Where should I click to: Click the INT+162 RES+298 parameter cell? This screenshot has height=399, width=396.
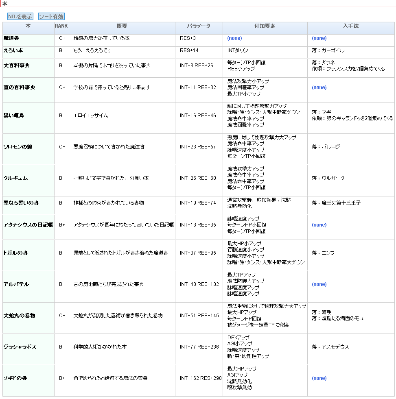pyautogui.click(x=201, y=378)
